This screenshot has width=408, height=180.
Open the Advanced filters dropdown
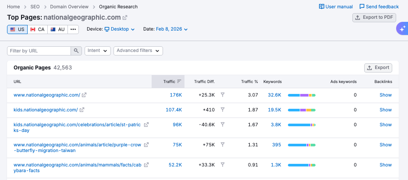click(138, 51)
